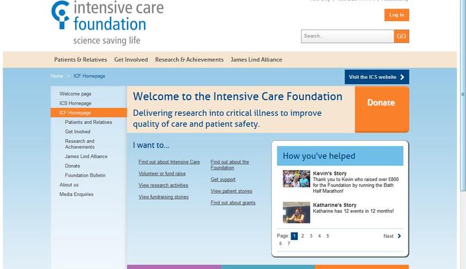The width and height of the screenshot is (466, 269).
Task: Go to the Home breadcrumb link
Action: [x=57, y=76]
